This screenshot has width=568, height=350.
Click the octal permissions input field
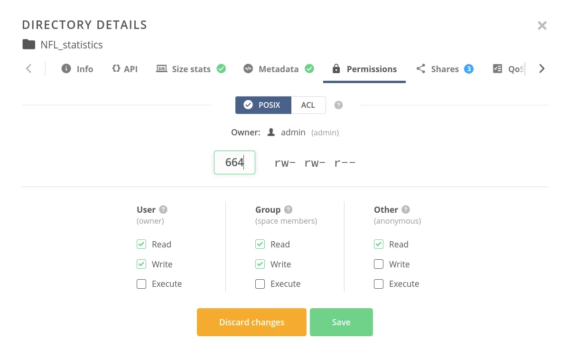(234, 162)
